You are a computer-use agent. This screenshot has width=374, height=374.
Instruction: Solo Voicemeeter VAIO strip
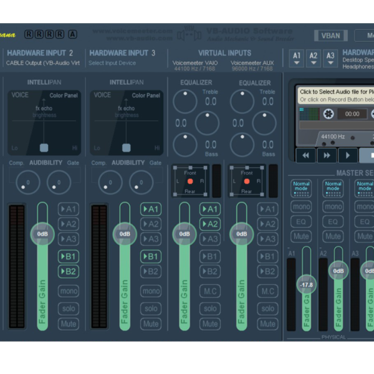coord(210,309)
